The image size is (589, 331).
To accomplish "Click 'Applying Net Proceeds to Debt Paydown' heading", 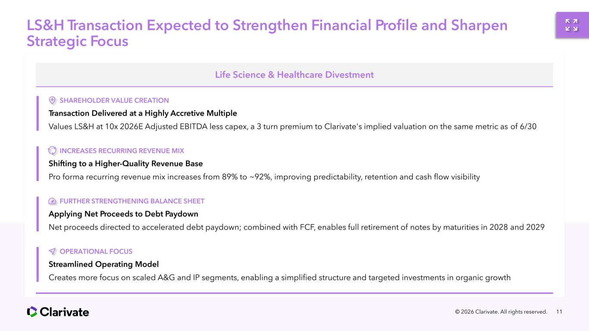I will (x=123, y=214).
